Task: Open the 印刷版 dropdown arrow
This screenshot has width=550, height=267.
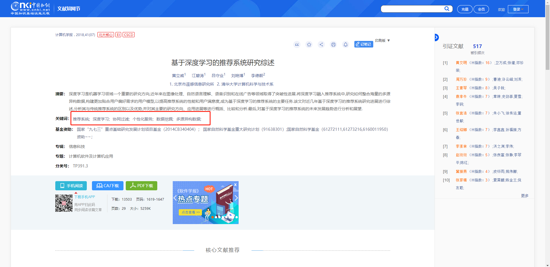Action: (x=389, y=40)
